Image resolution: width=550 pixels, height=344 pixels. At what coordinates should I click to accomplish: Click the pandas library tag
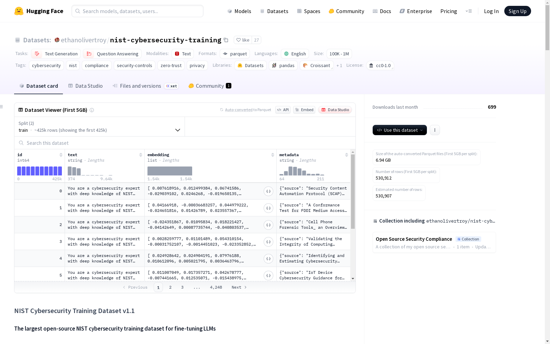283,65
